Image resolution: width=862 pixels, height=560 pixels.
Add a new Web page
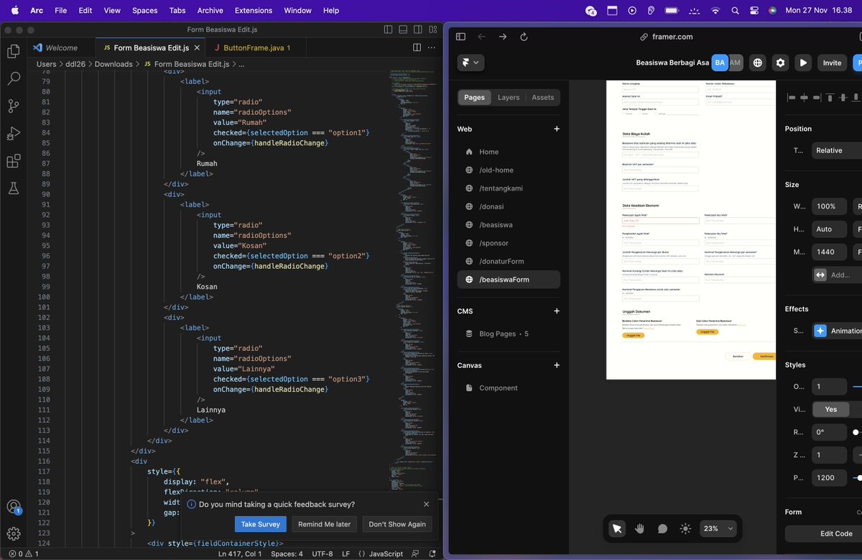coord(556,129)
